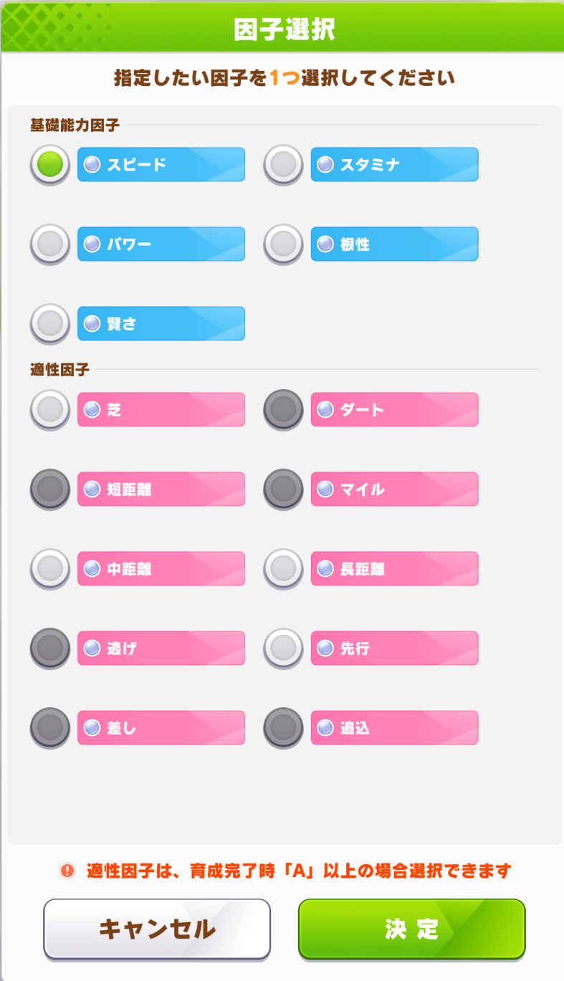
Task: Choose the 先行 radio button
Action: tap(283, 649)
